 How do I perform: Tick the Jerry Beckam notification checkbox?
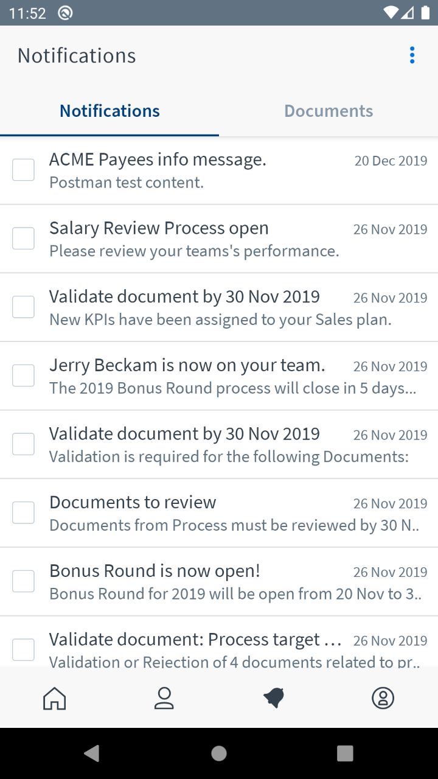click(x=24, y=376)
